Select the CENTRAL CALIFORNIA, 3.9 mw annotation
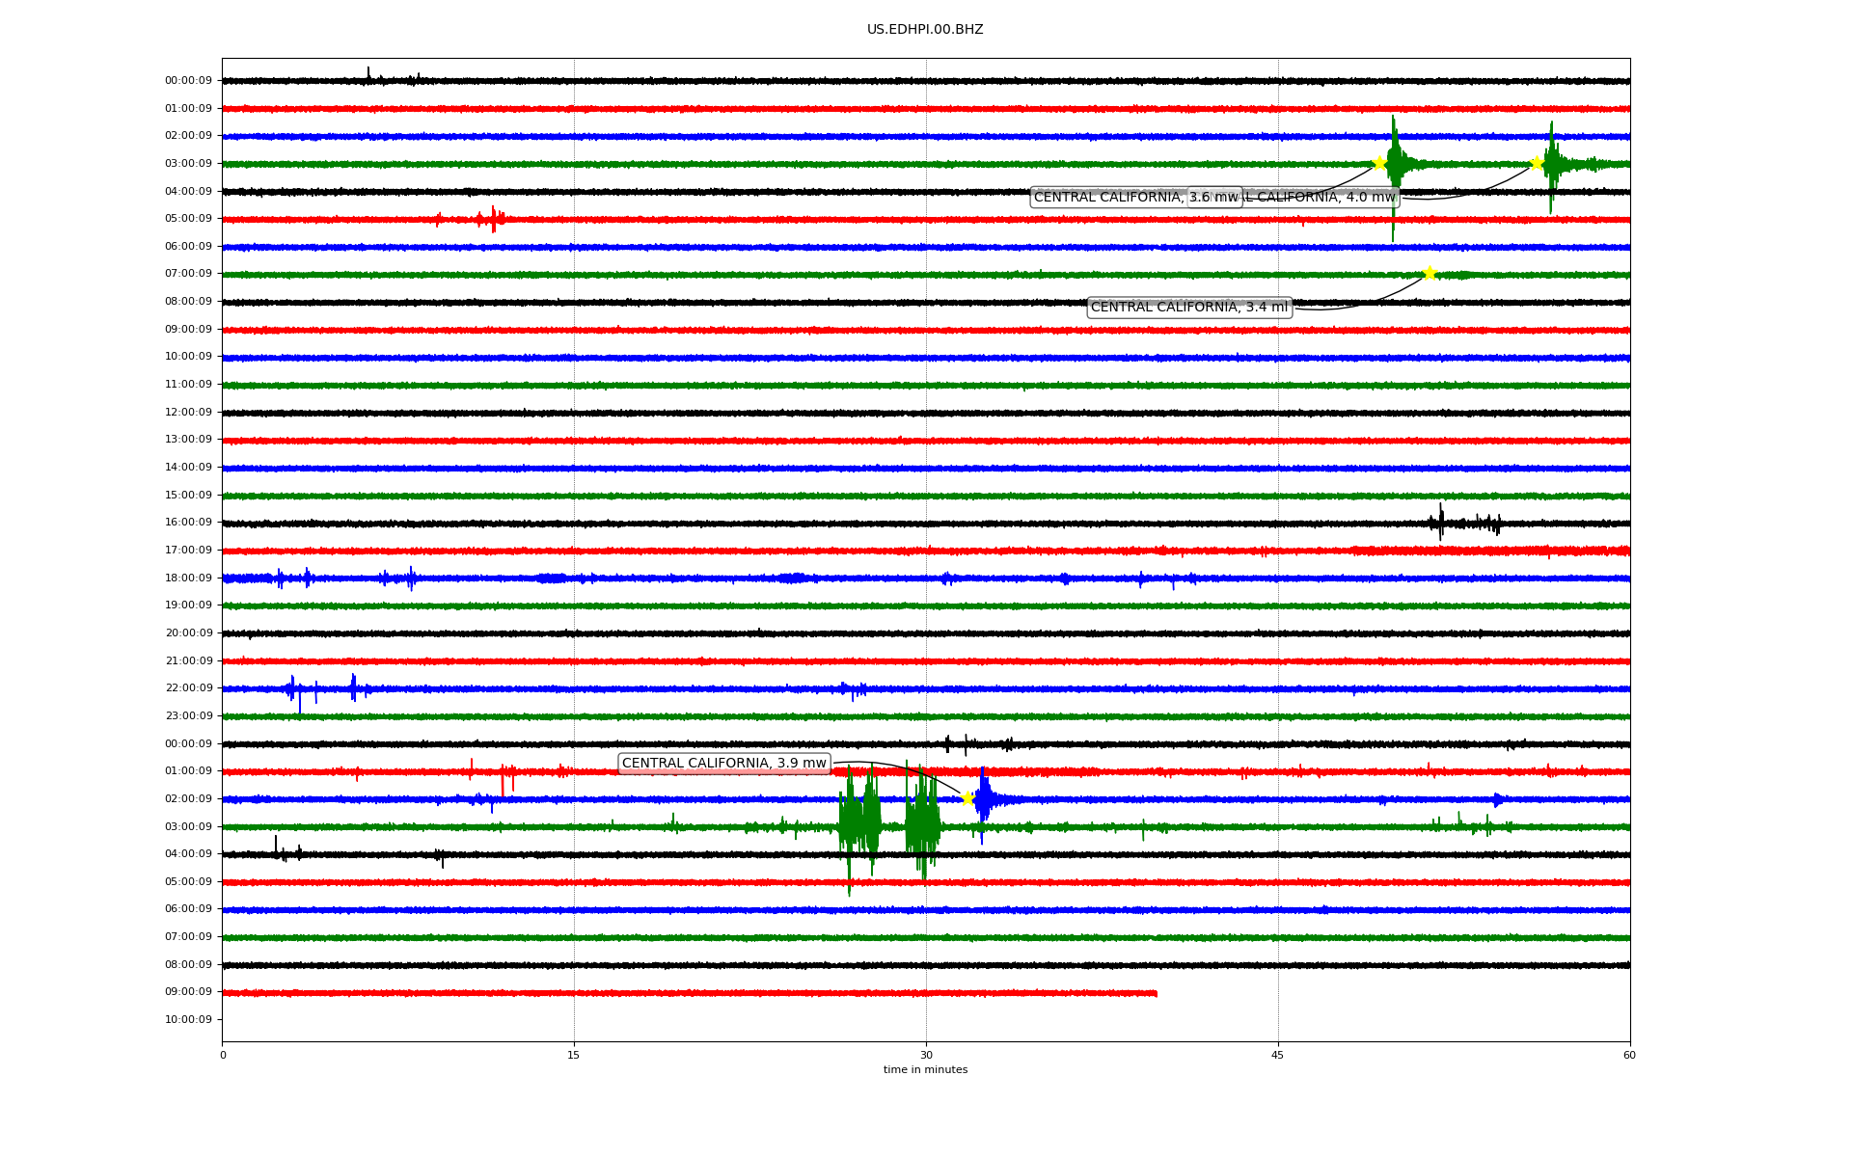 click(x=723, y=763)
